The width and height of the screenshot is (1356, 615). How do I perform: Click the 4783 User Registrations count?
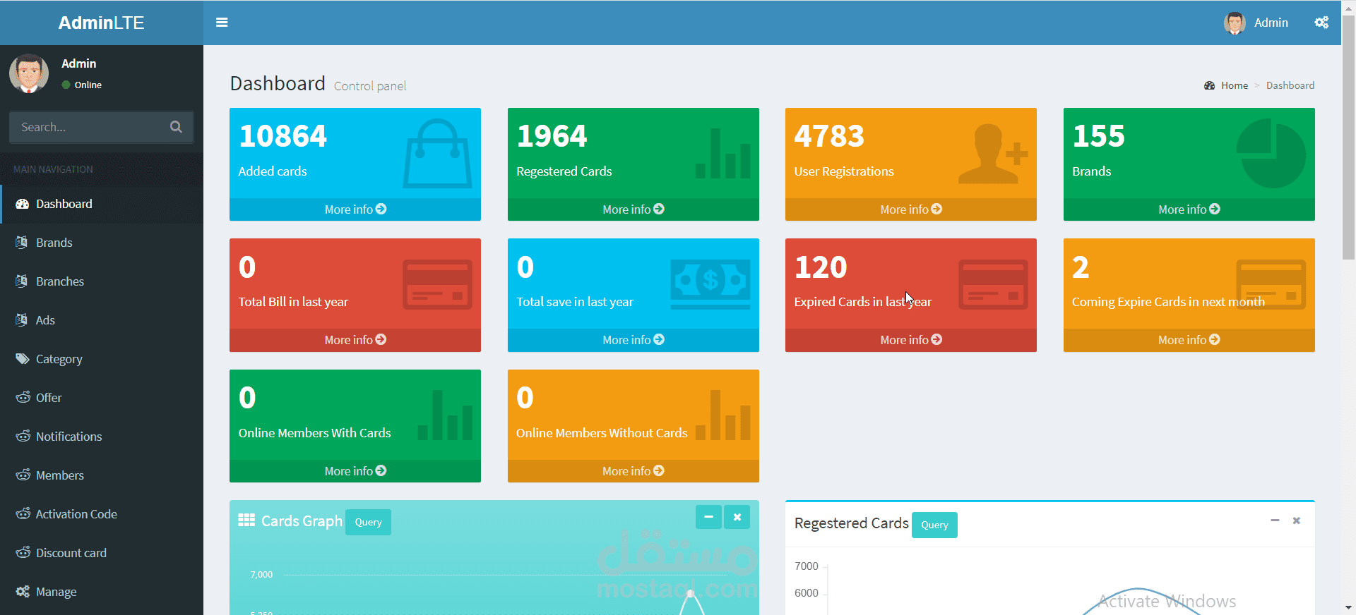pos(829,136)
